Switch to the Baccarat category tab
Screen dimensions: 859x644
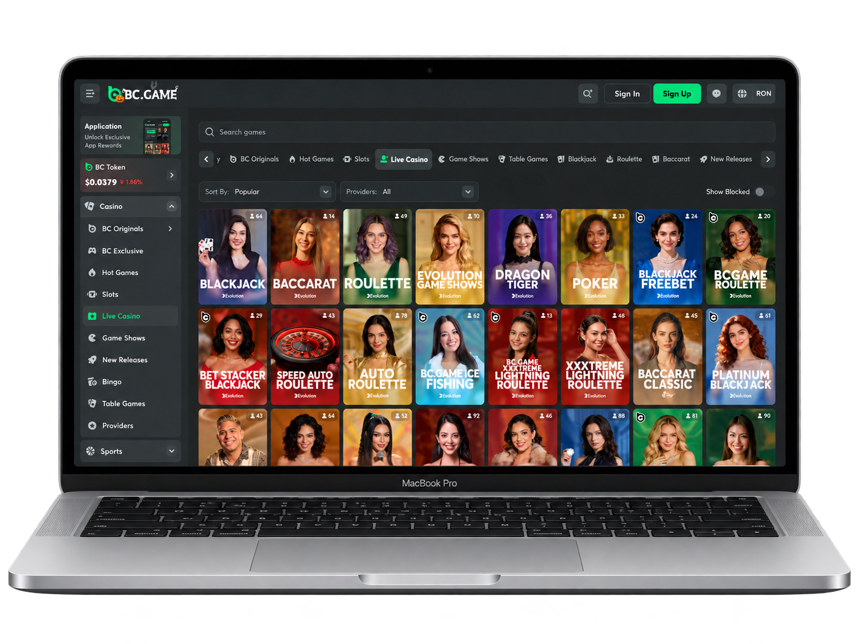click(671, 159)
